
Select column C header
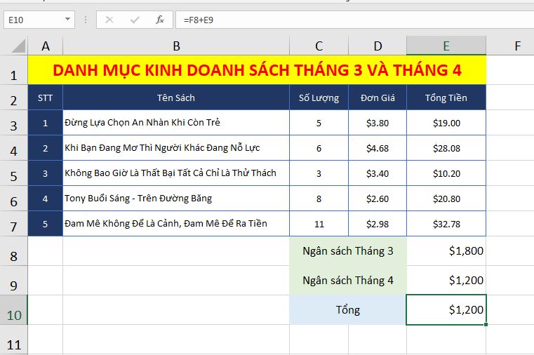[x=319, y=46]
